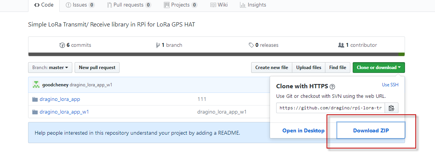Click the Code brackets icon
Viewport: 435px width, 160px height.
[x=37, y=5]
